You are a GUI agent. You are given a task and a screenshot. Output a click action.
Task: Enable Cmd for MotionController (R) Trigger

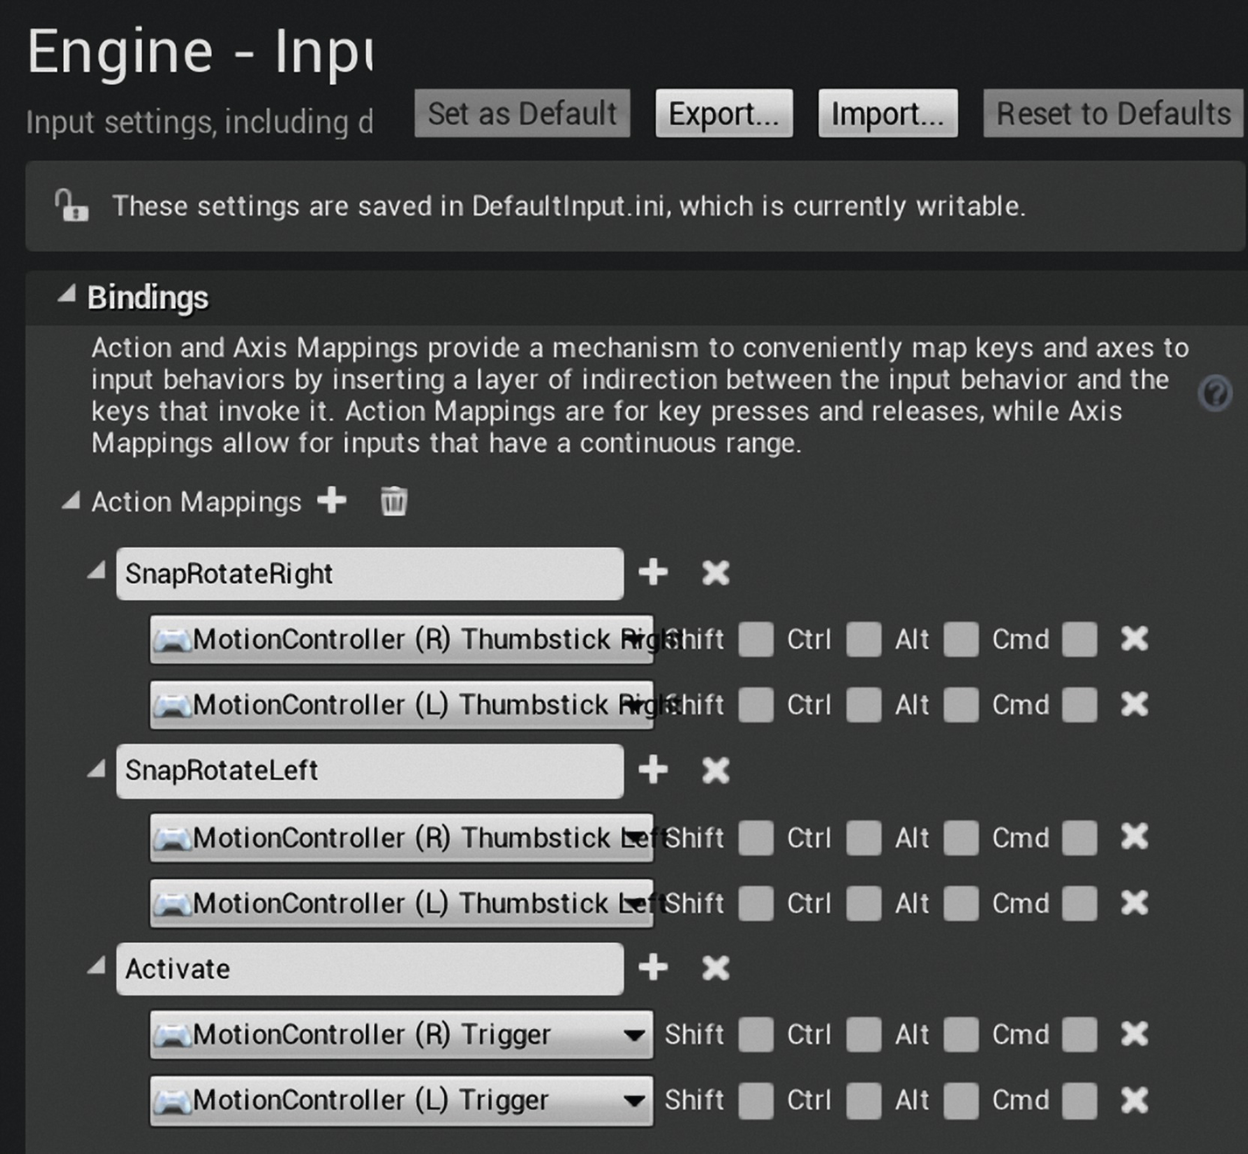click(x=1079, y=1035)
